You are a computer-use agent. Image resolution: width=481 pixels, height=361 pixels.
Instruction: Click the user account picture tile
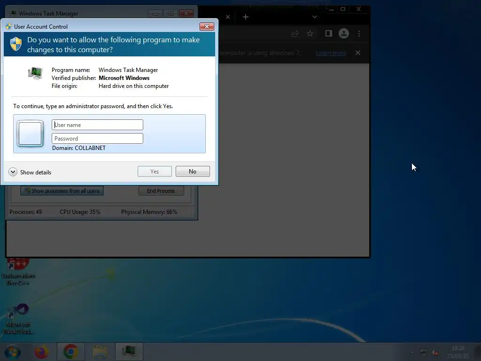(30, 133)
